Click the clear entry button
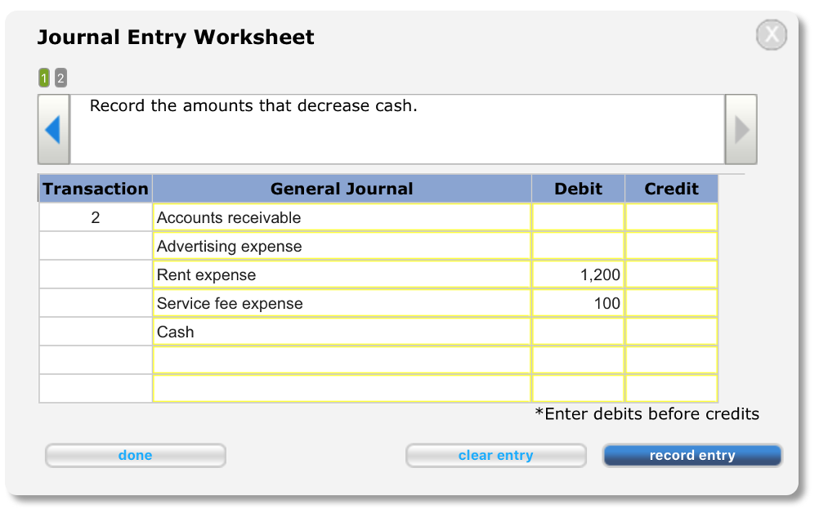Viewport: 837px width, 522px height. 495,455
